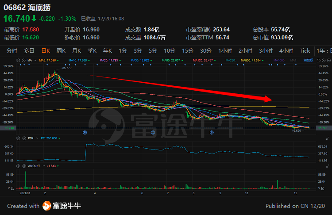332x215 pixels.
Task: Click the 最高价 17.580 value
Action: pos(31,29)
